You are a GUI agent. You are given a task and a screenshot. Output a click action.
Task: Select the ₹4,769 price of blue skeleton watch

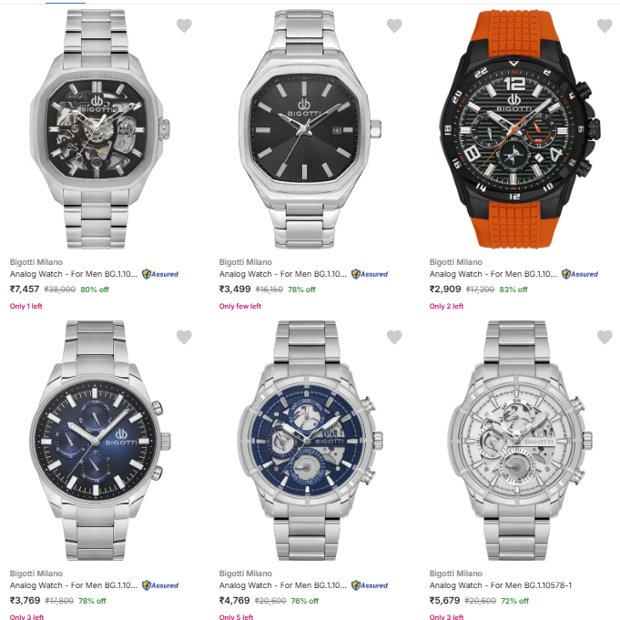point(235,601)
